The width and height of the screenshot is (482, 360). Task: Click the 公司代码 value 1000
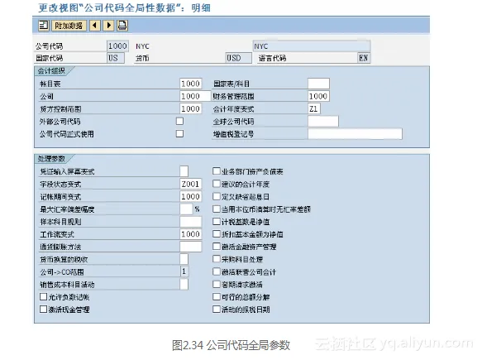117,46
